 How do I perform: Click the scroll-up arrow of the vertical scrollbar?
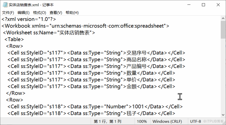click(223, 19)
